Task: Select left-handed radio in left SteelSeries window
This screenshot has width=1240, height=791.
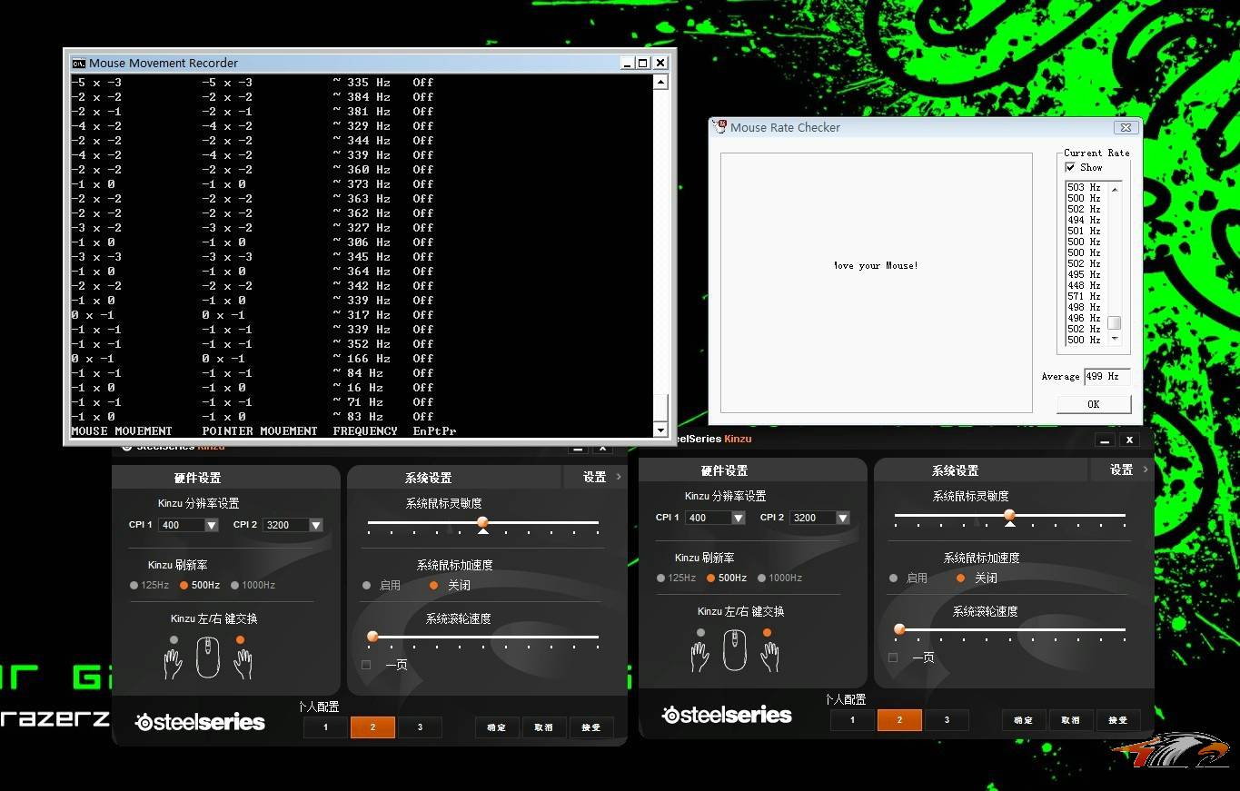Action: point(174,639)
